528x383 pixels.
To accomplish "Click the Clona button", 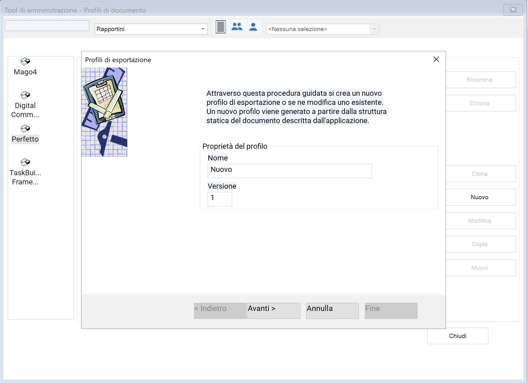I will (481, 174).
